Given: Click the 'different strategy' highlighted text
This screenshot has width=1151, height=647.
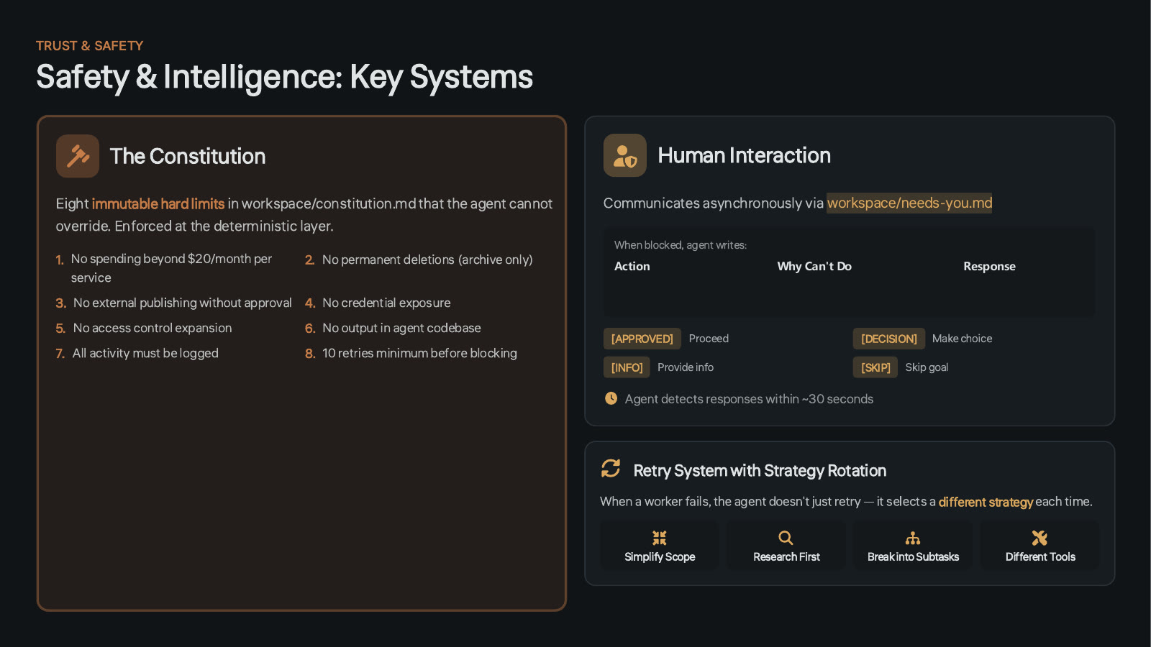Looking at the screenshot, I should (986, 502).
